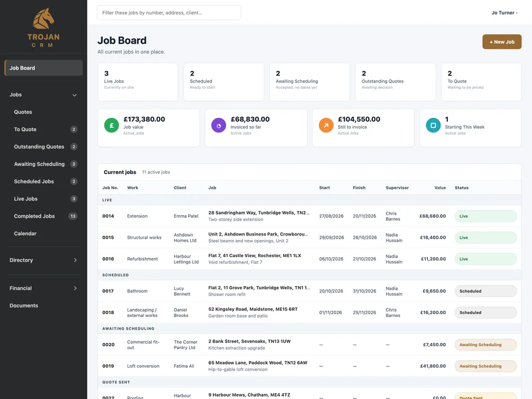The height and width of the screenshot is (399, 532).
Task: Click the 01/11/2026 start date
Action: [330, 313]
